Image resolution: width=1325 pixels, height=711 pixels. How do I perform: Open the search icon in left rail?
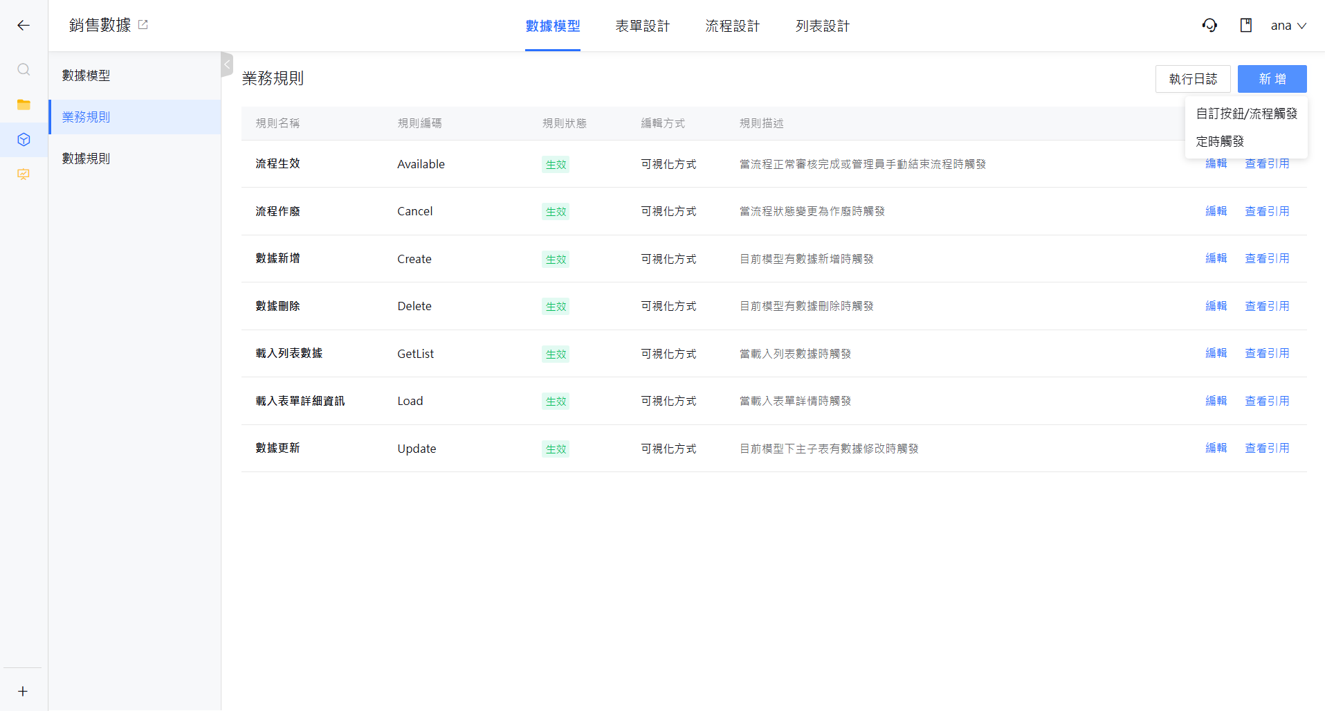24,69
